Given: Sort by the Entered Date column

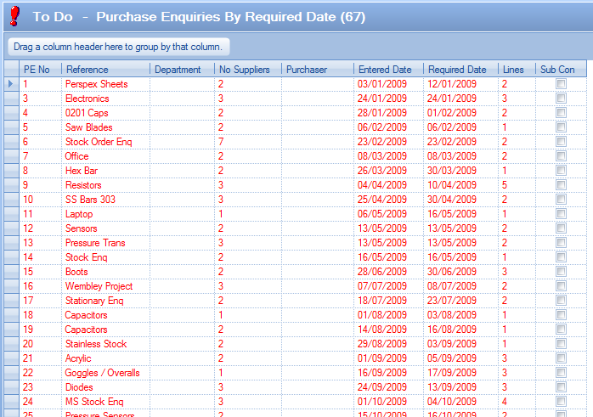Looking at the screenshot, I should click(388, 70).
